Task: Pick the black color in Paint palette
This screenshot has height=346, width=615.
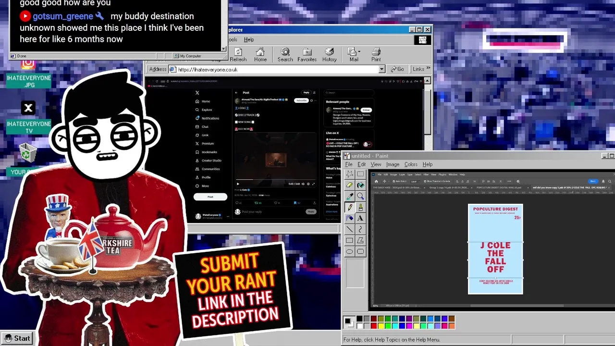Action: 359,319
